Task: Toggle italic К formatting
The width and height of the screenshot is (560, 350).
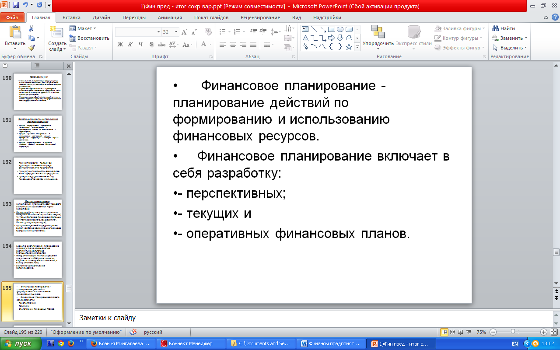Action: coord(130,44)
